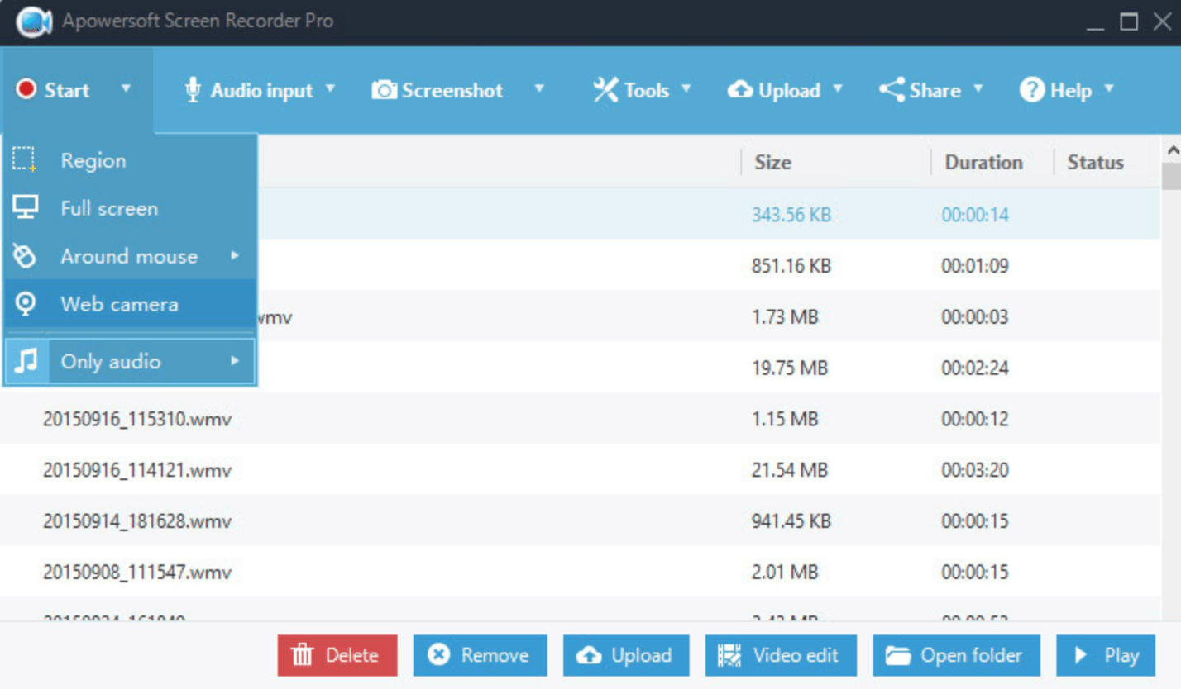Click the 00:02:24 duration cell

[x=975, y=368]
